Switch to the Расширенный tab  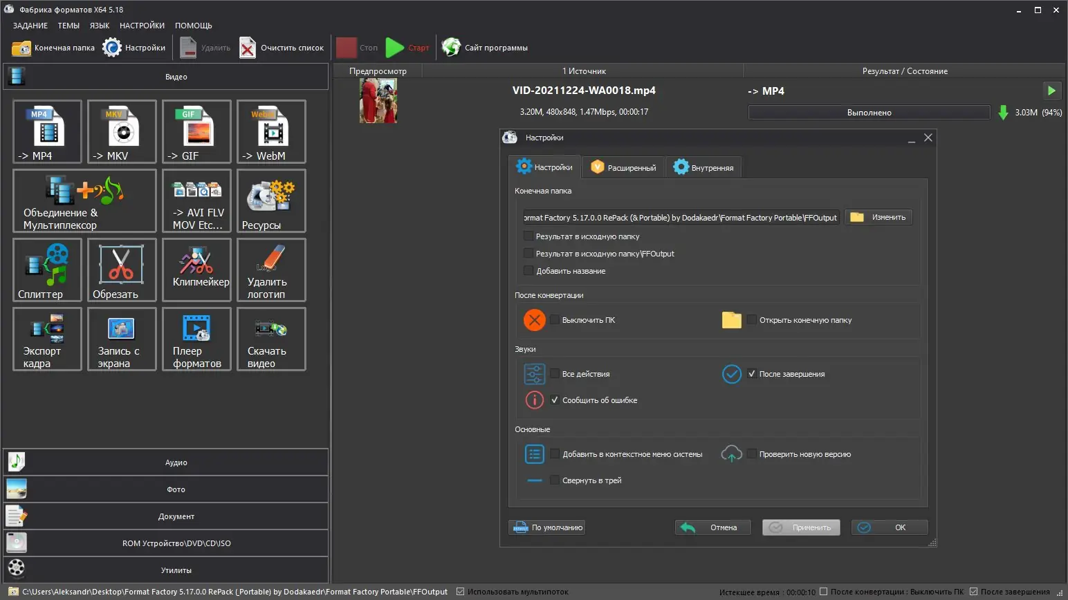pyautogui.click(x=623, y=167)
